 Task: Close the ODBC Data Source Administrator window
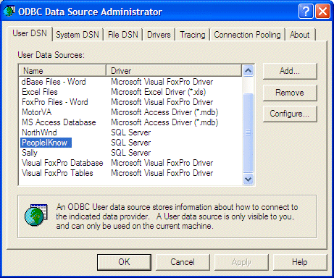(x=323, y=12)
